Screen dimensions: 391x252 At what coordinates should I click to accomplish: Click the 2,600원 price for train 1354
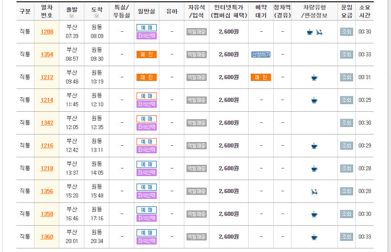coord(229,55)
